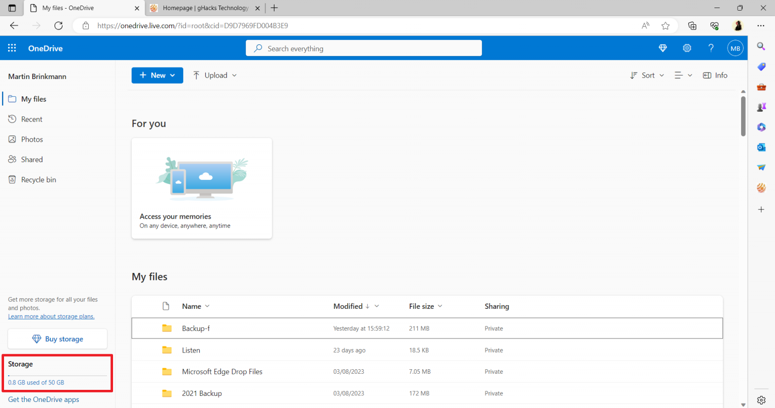This screenshot has width=775, height=408.
Task: Open the Recent view
Action: (x=31, y=119)
